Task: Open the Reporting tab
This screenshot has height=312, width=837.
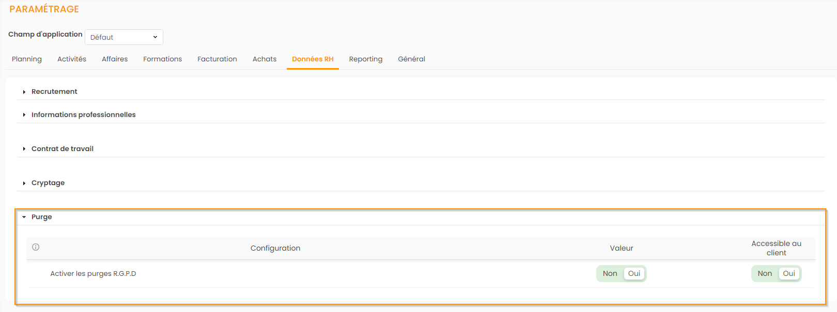Action: 366,59
